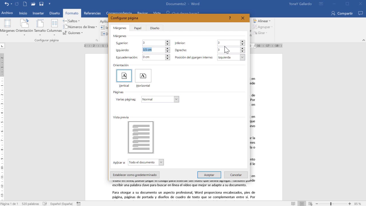Click the Save icon in the Quick Access Toolbar
366x206 pixels.
pyautogui.click(x=41, y=4)
